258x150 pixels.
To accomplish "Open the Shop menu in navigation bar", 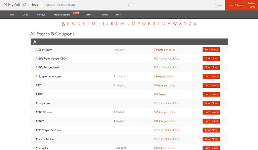I will point(11,15).
